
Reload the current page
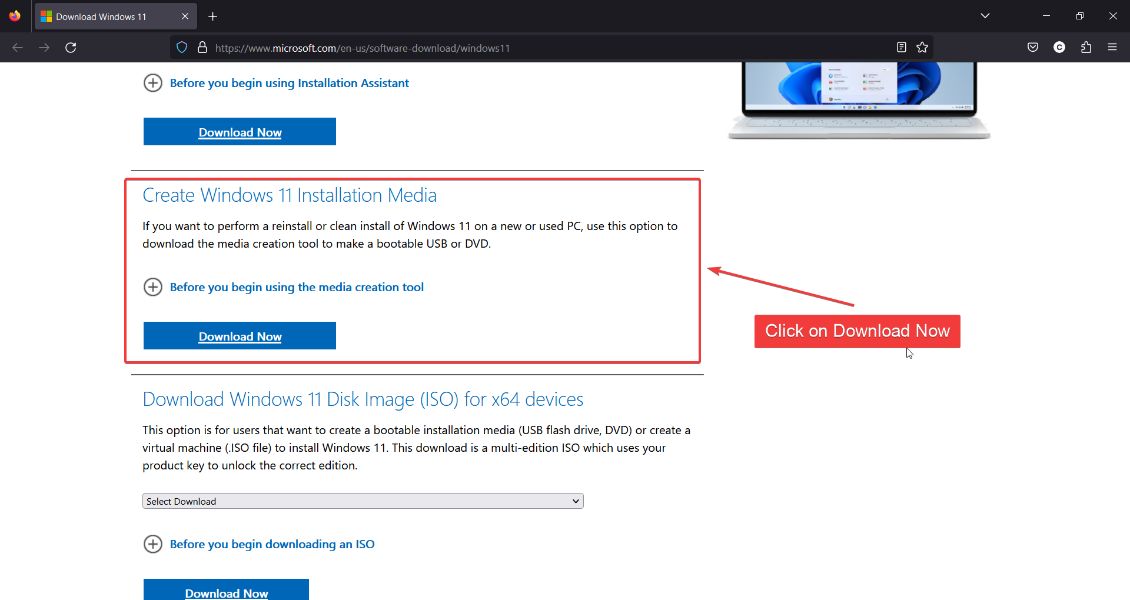tap(71, 48)
